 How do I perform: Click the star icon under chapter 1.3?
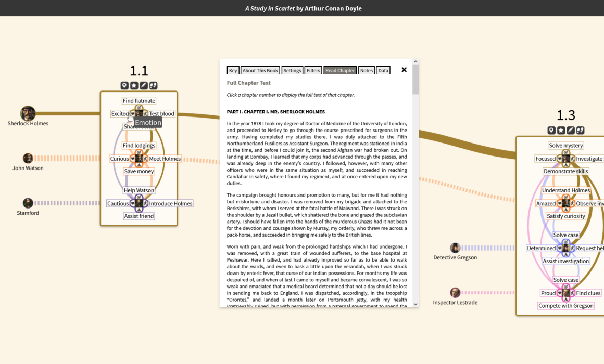tap(561, 131)
